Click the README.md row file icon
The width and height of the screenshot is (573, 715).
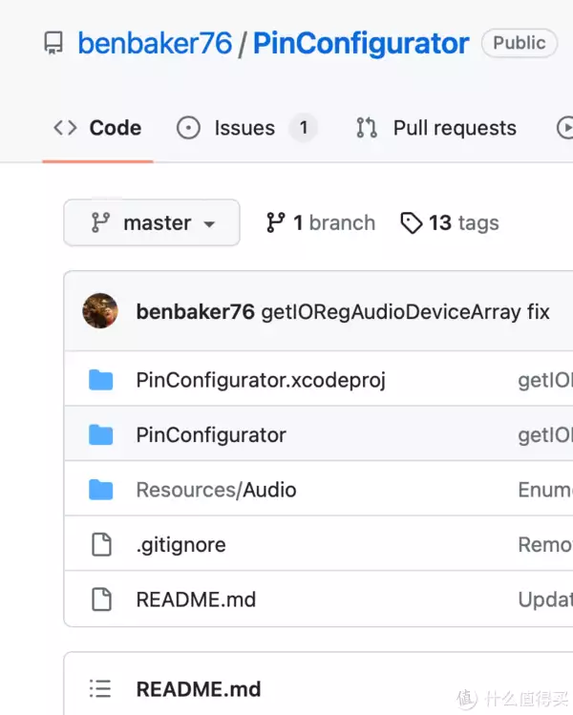(x=101, y=599)
